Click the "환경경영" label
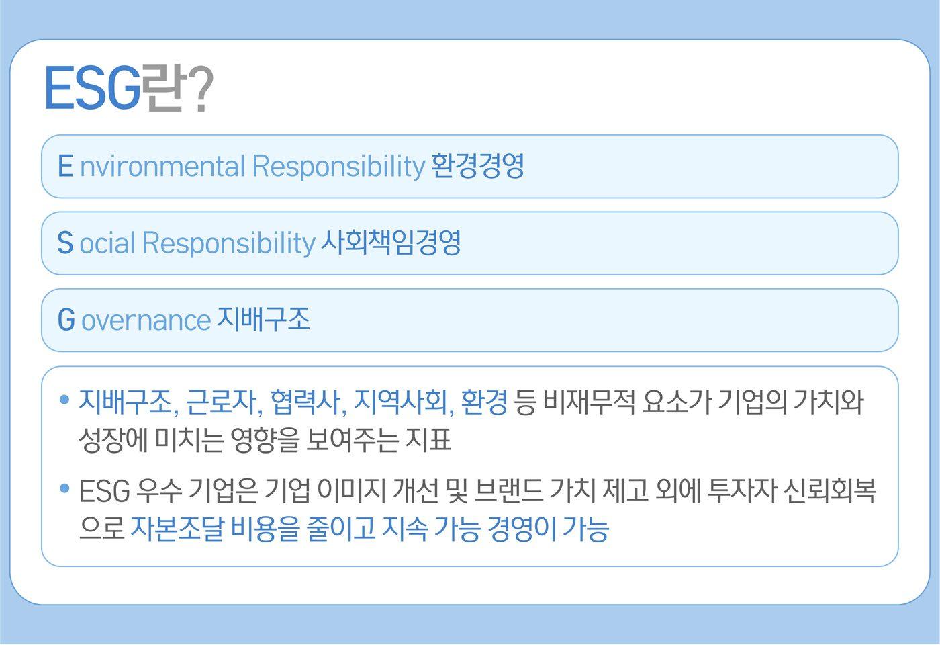 coord(477,166)
